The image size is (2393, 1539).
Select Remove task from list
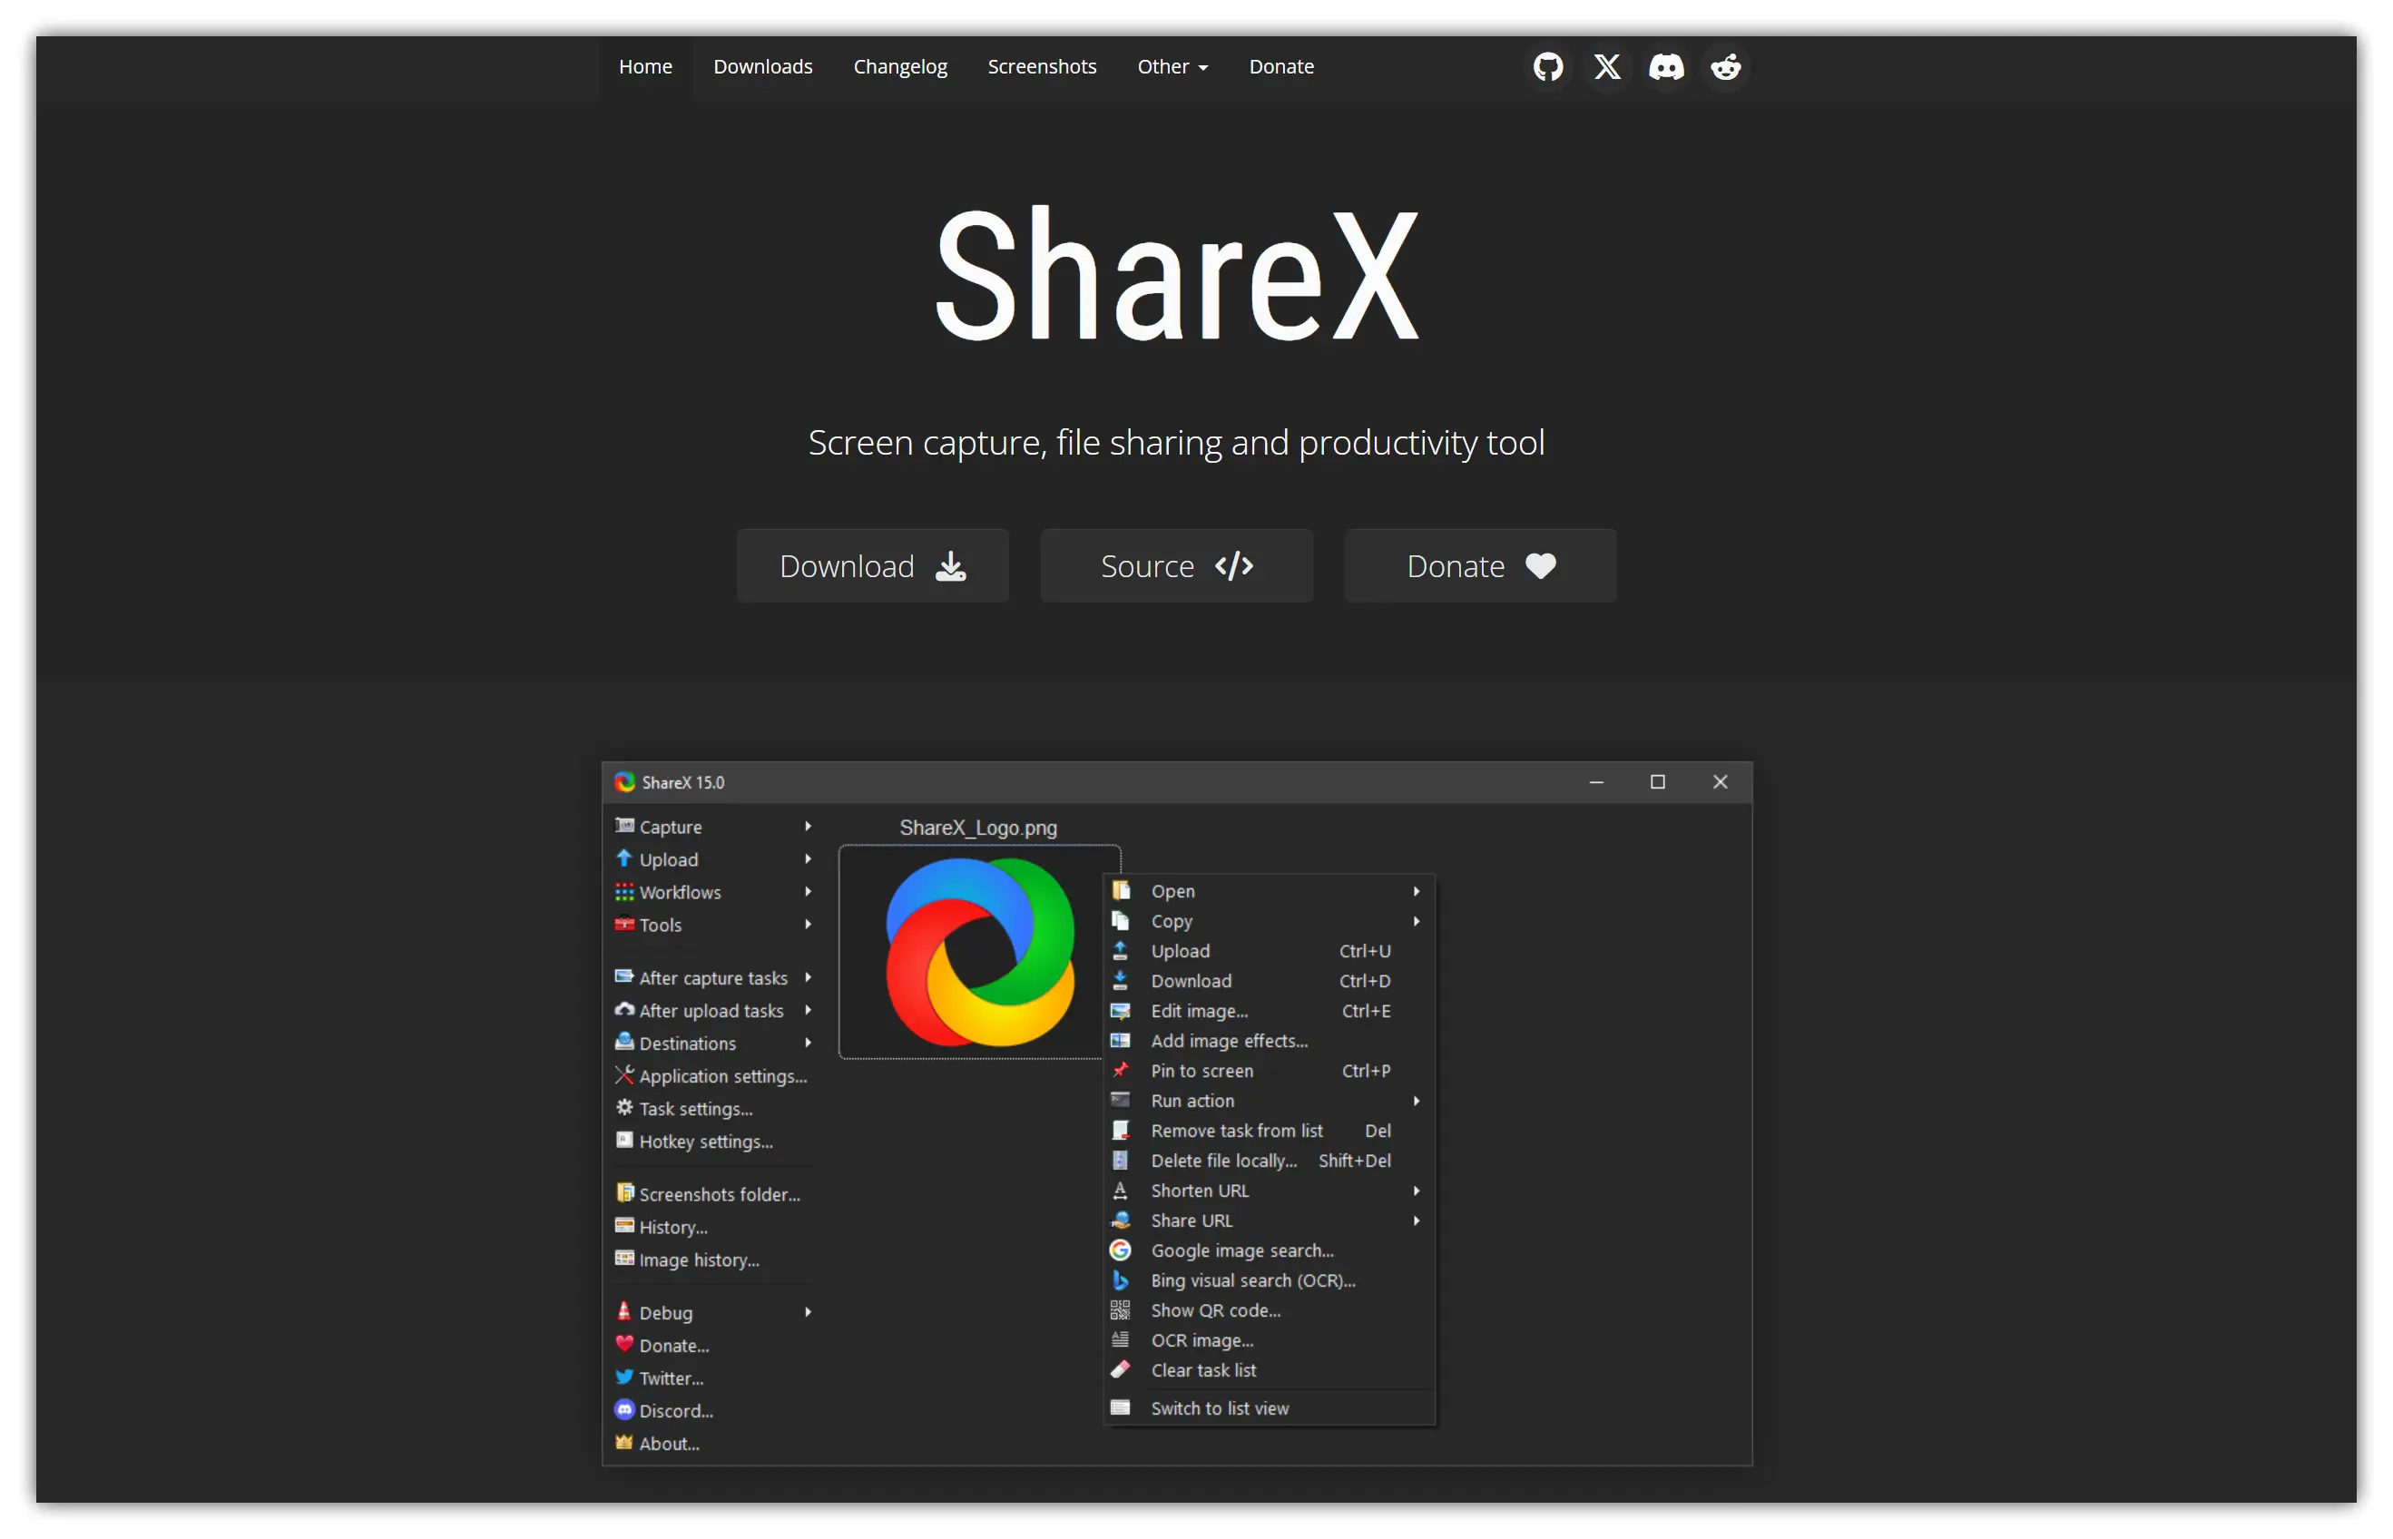pos(1269,1131)
